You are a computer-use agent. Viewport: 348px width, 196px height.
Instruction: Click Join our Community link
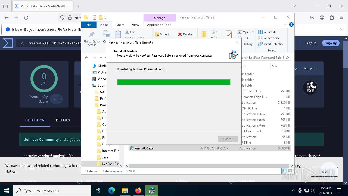click(41, 139)
